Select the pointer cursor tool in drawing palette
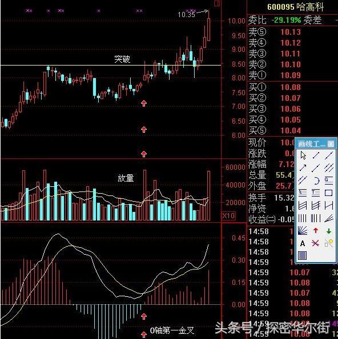The image size is (338, 339). [x=303, y=155]
